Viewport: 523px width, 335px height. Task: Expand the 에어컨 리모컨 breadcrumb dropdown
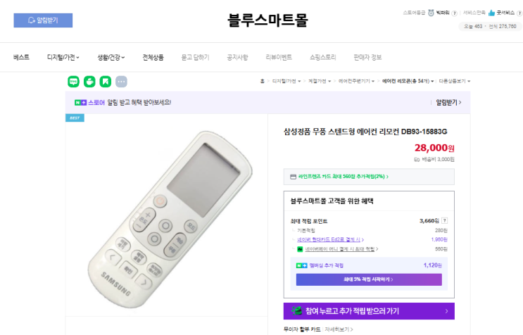pos(408,81)
